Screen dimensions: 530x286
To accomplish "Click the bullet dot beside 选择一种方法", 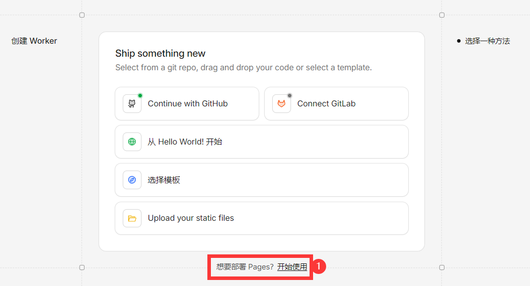I will pos(459,41).
